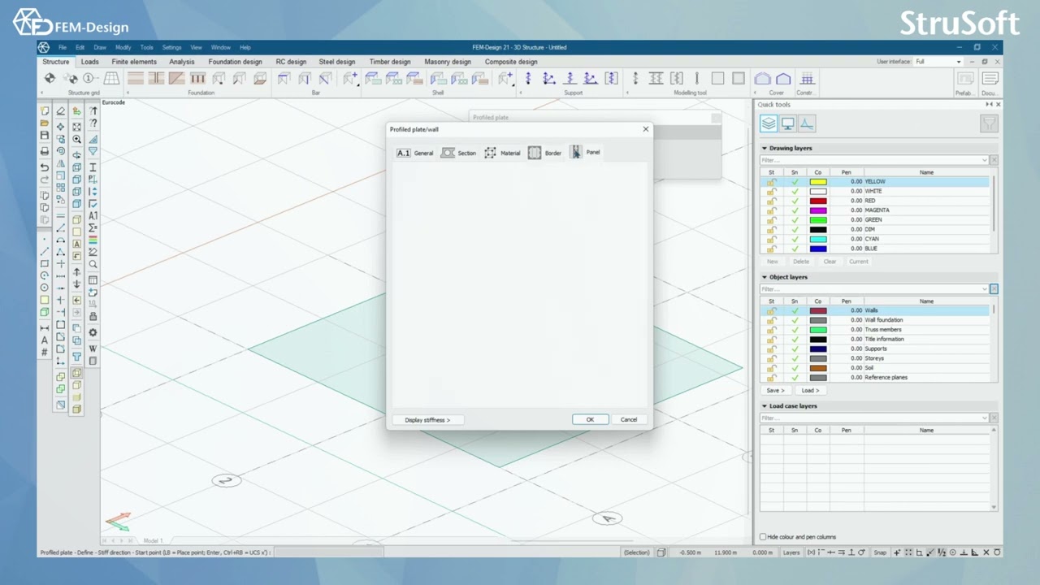Click the hash symbol tool in left toolbar
The width and height of the screenshot is (1040, 585).
pos(45,353)
